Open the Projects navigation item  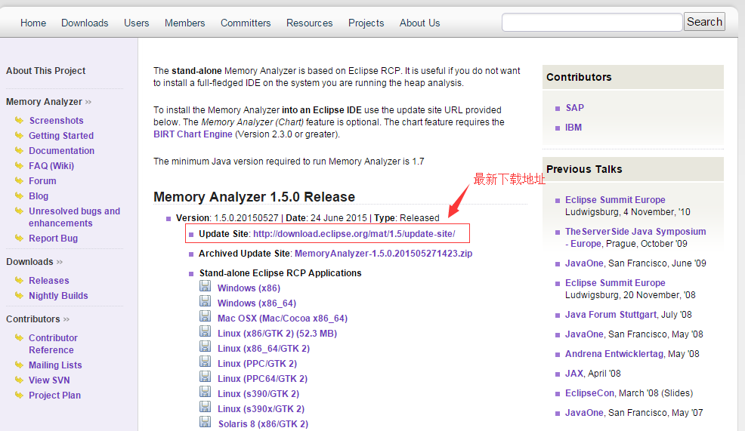coord(366,23)
